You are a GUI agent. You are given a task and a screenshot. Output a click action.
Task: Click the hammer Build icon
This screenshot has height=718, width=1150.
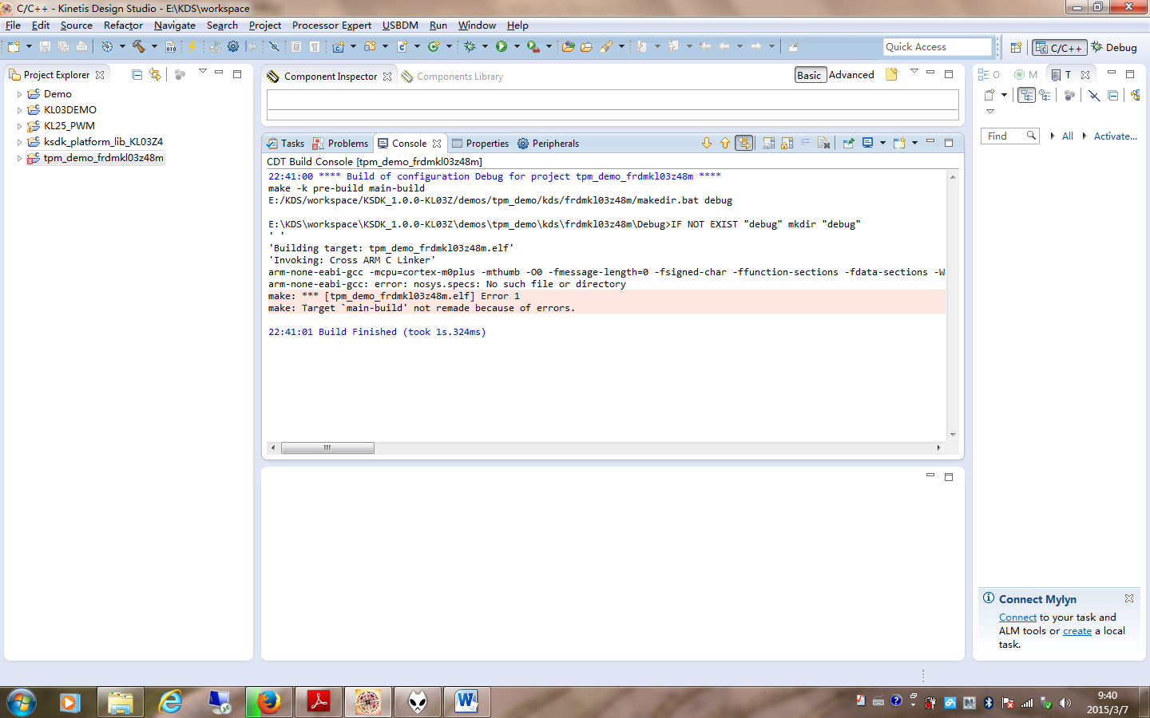[x=139, y=47]
